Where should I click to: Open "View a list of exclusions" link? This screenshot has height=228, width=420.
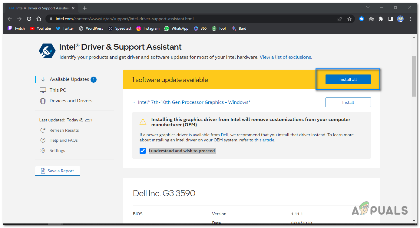point(286,57)
